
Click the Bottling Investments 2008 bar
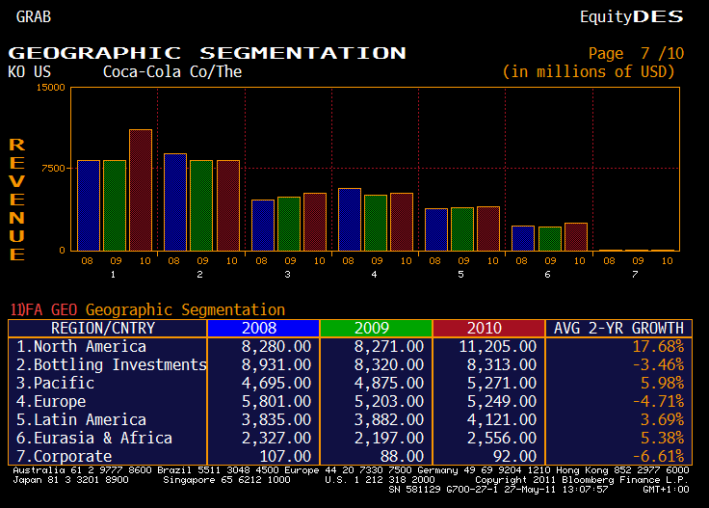click(x=174, y=201)
